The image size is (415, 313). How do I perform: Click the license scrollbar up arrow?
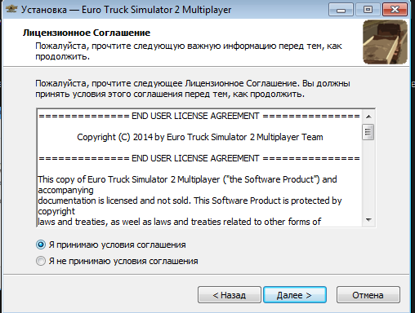(x=368, y=117)
